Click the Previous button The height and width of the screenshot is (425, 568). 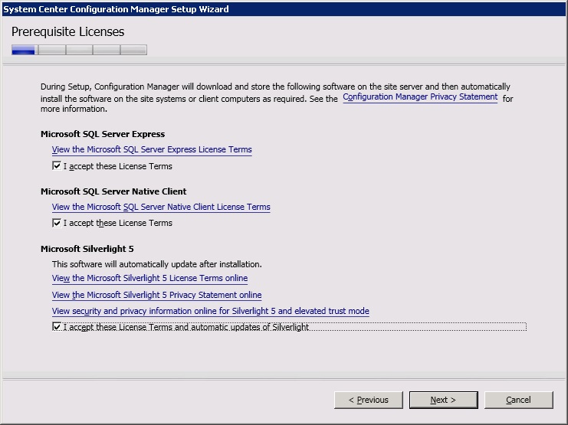[x=368, y=400]
